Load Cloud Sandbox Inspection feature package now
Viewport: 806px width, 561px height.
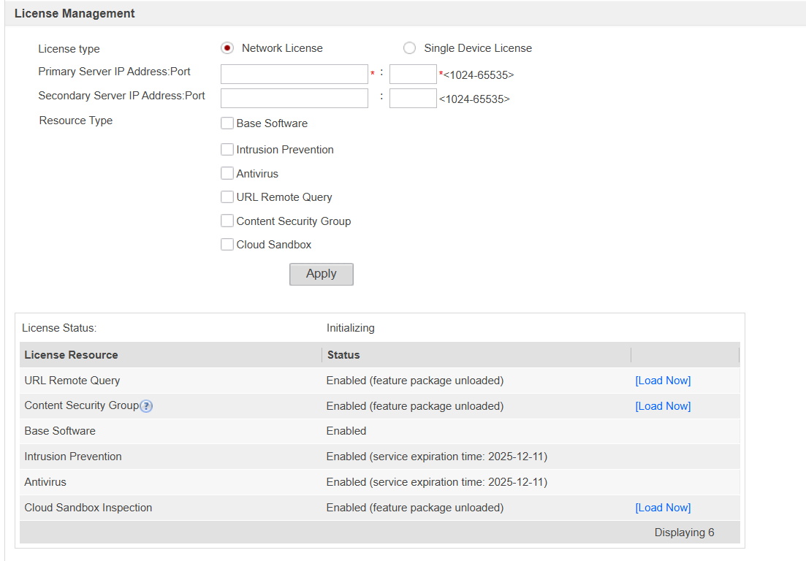(662, 508)
